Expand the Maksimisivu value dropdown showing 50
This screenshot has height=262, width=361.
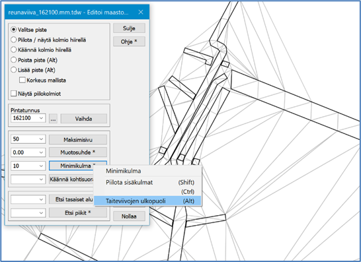tap(28, 139)
